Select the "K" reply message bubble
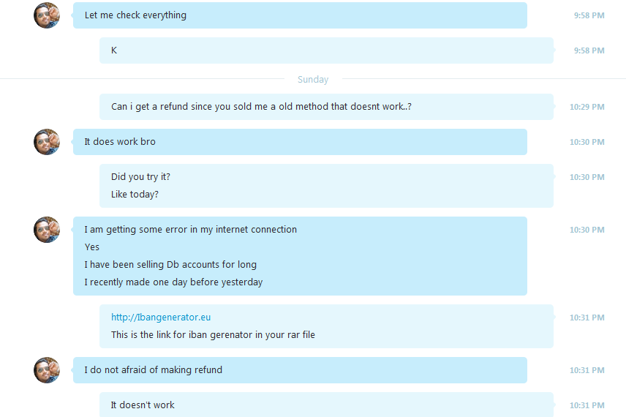 tap(326, 50)
